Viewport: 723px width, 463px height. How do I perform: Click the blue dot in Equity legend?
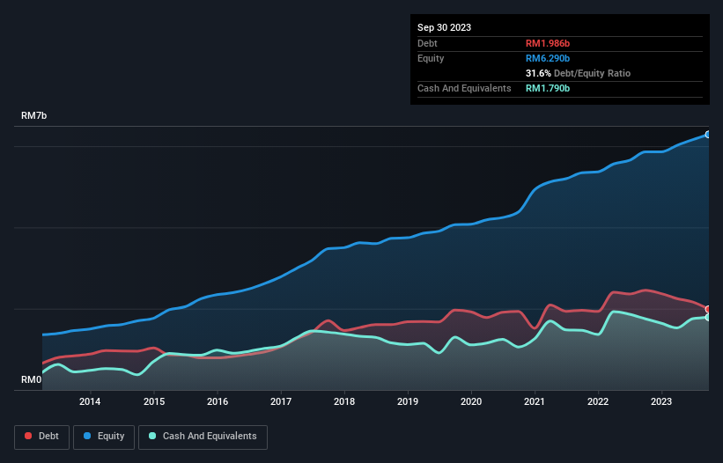pos(87,436)
